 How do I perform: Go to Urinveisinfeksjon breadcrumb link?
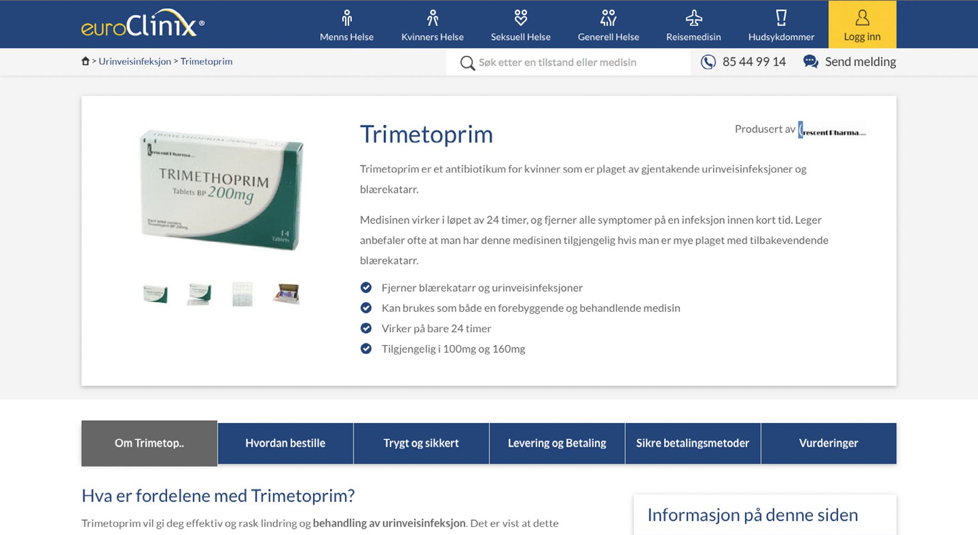[x=135, y=61]
